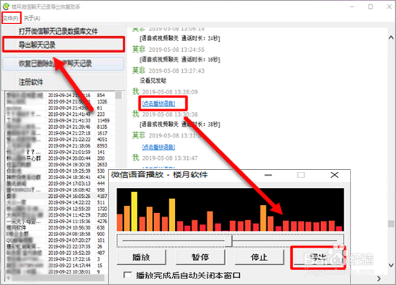Click the audio spectrum visualizer display

(x=230, y=209)
